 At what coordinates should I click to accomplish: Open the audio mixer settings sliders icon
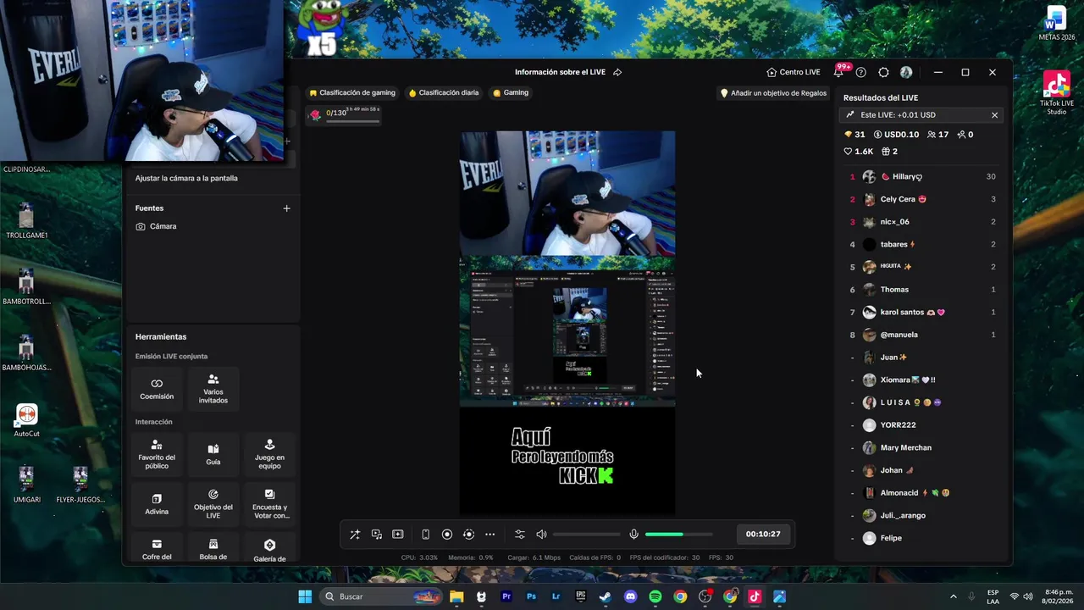(x=520, y=535)
